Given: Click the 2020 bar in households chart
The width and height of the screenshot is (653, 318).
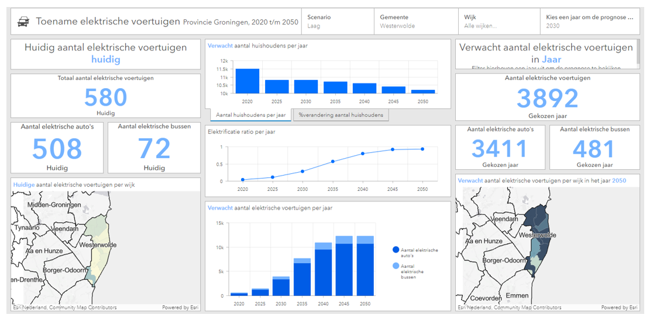Looking at the screenshot, I should pos(248,81).
